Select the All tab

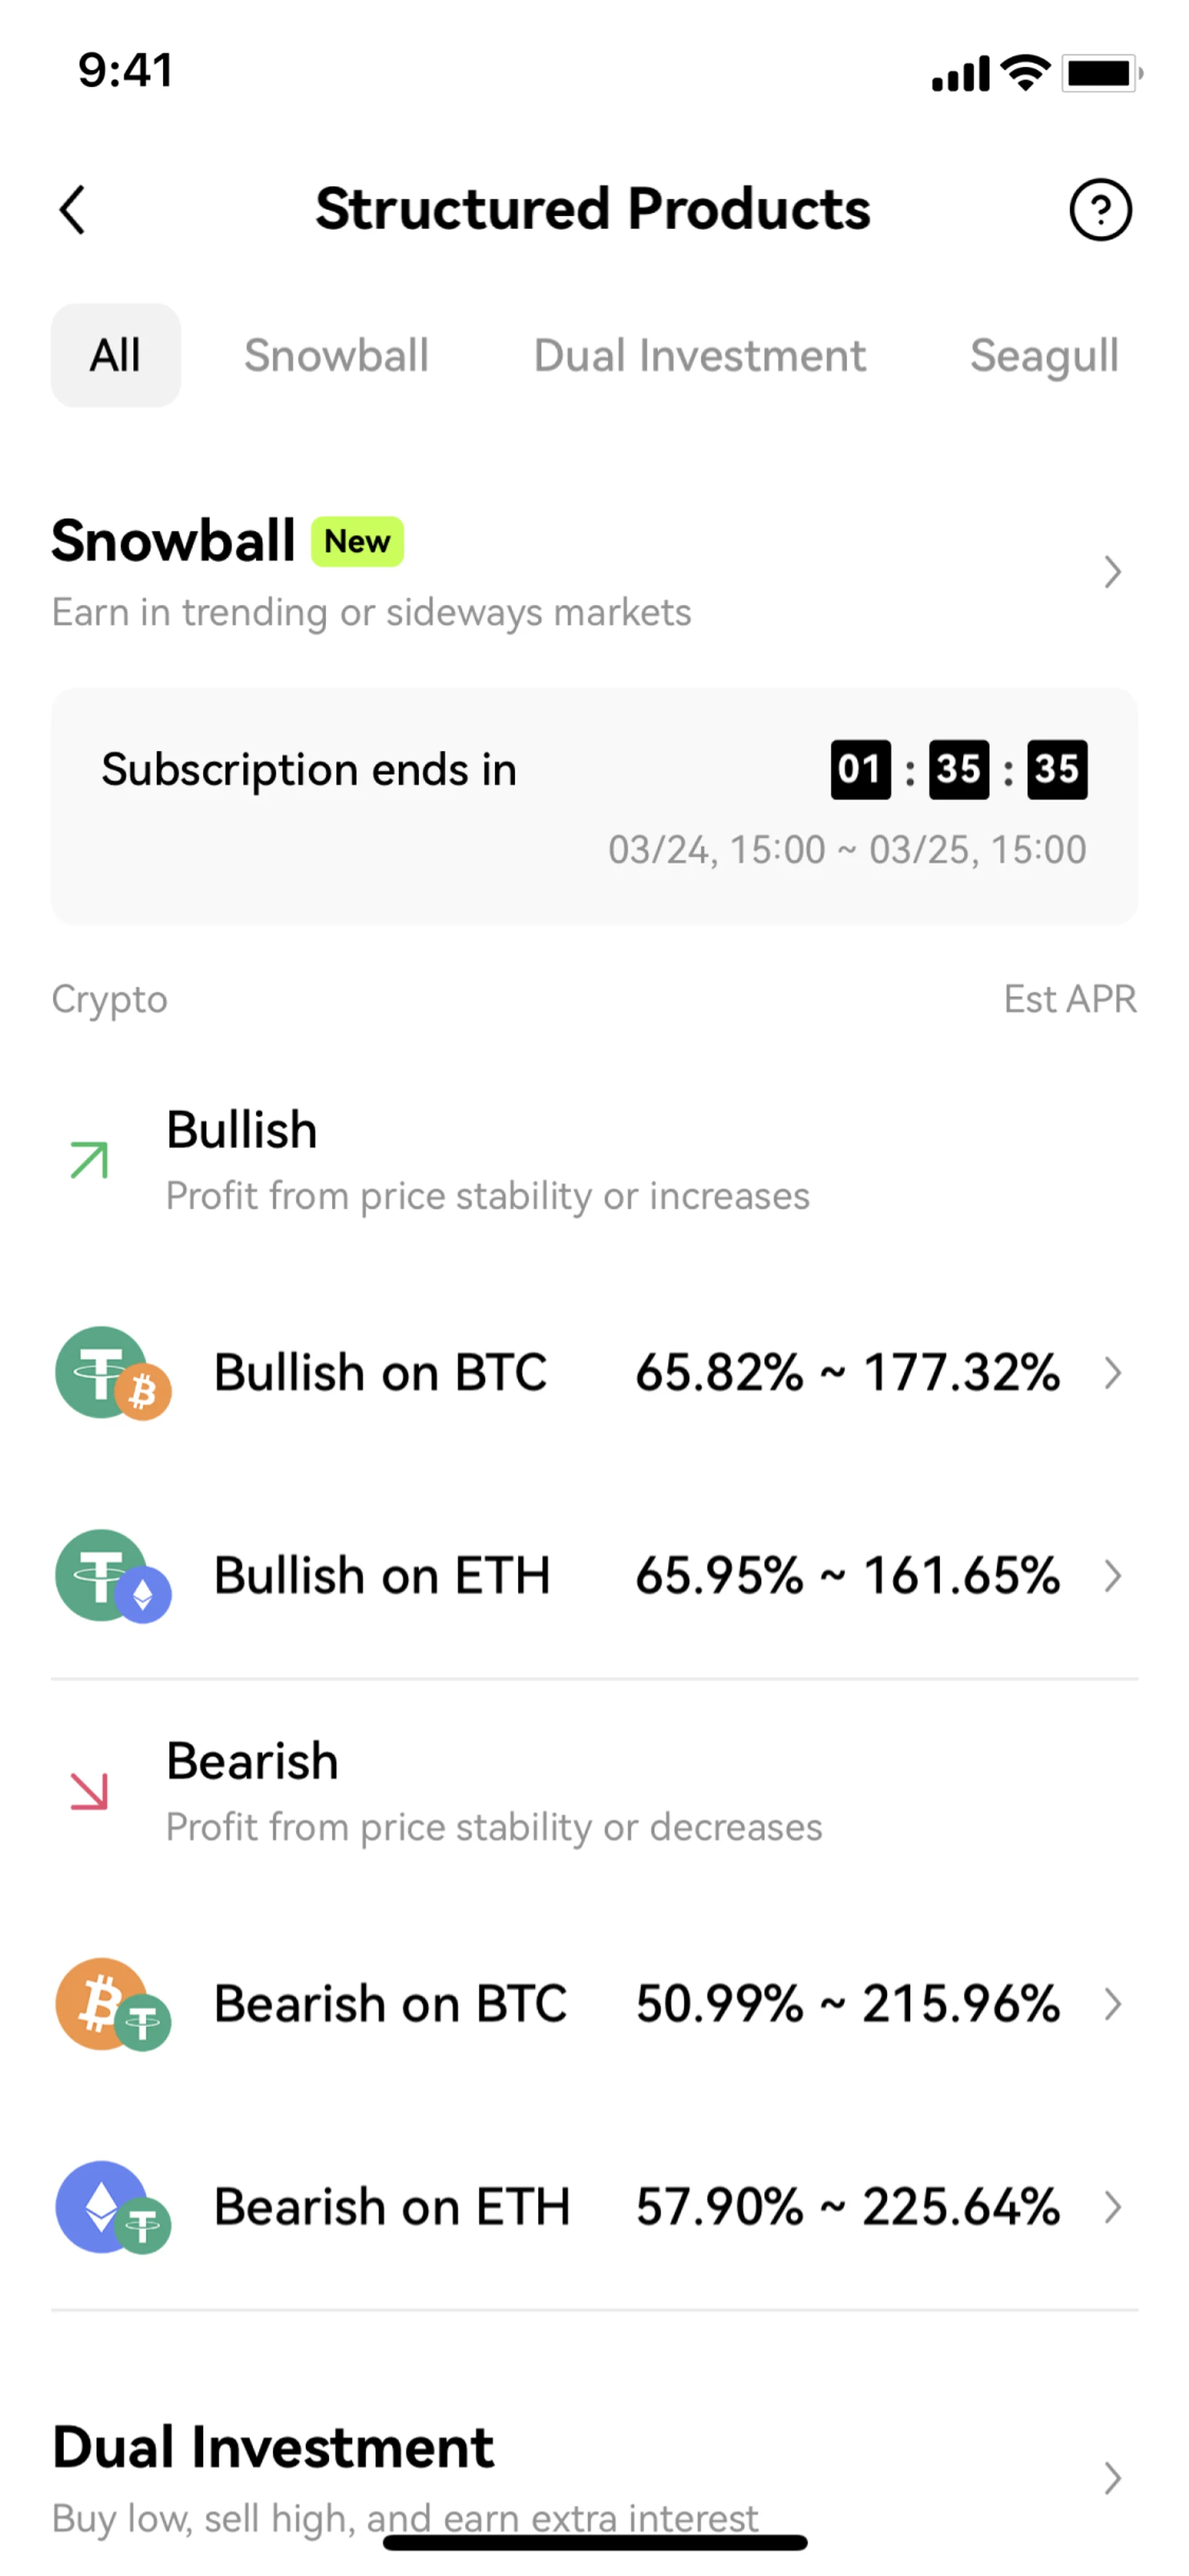[116, 356]
